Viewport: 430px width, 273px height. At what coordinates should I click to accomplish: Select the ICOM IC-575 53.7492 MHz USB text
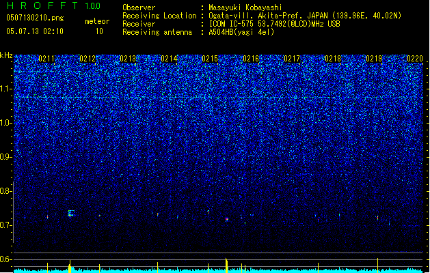274,24
